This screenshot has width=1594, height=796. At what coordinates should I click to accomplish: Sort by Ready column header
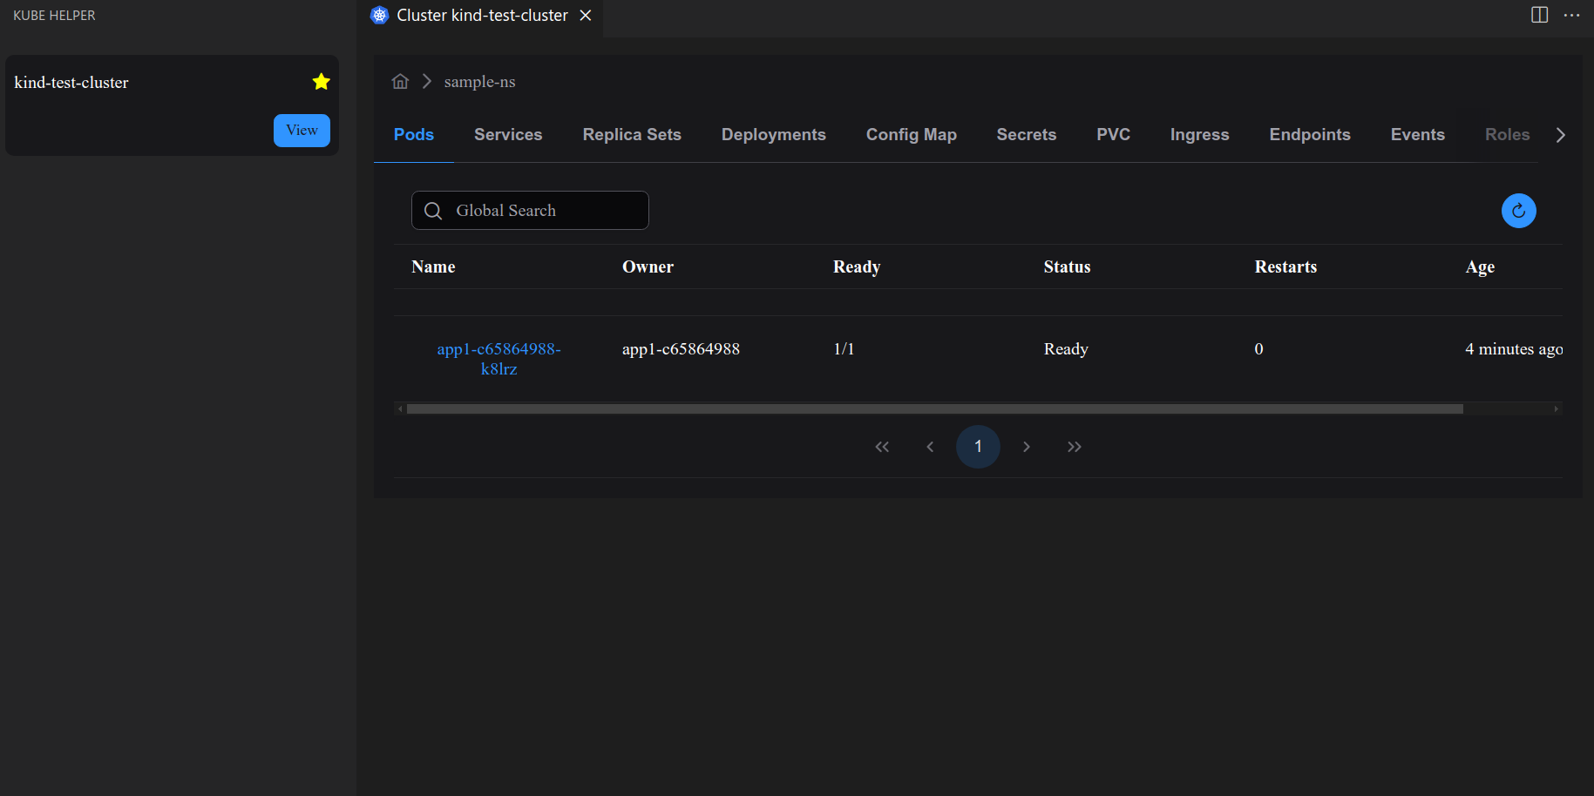point(857,267)
